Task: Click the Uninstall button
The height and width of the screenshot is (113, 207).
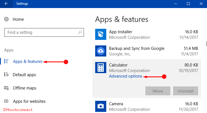Action: point(185,91)
